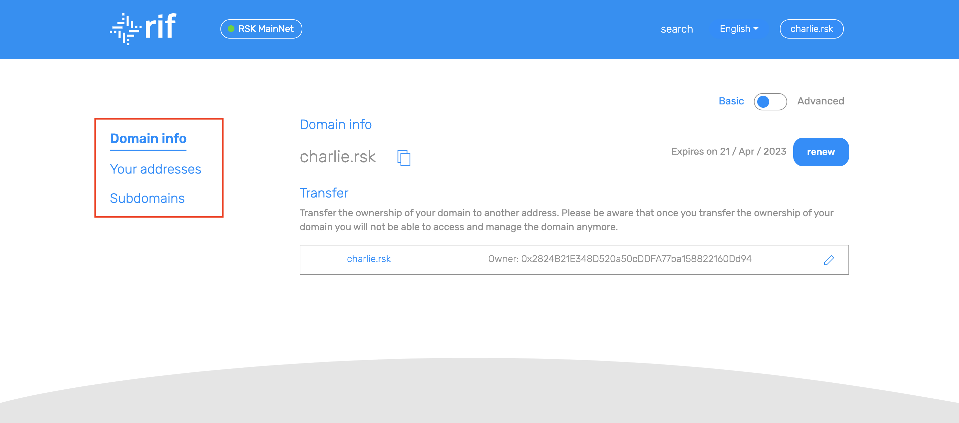959x423 pixels.
Task: Click the RIF logo in the top left
Action: coord(141,29)
